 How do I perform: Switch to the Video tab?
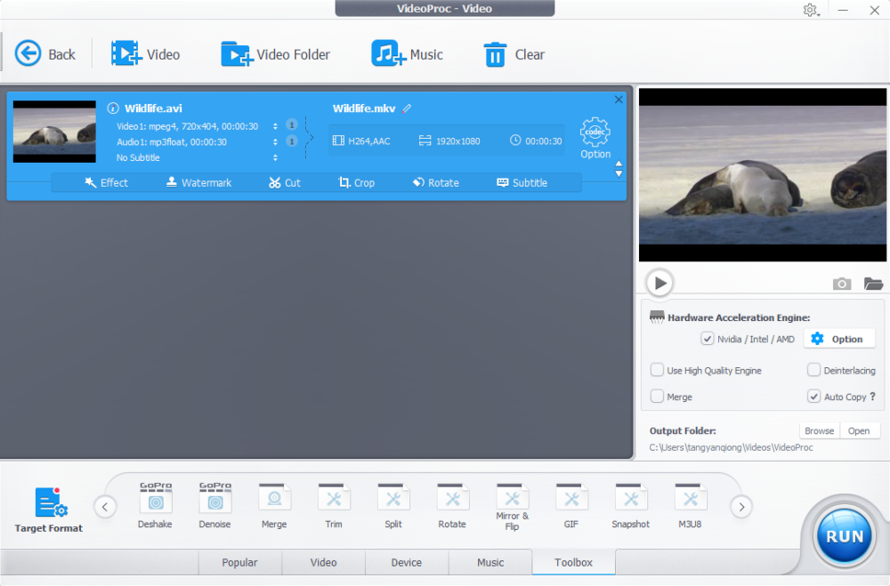pyautogui.click(x=324, y=562)
